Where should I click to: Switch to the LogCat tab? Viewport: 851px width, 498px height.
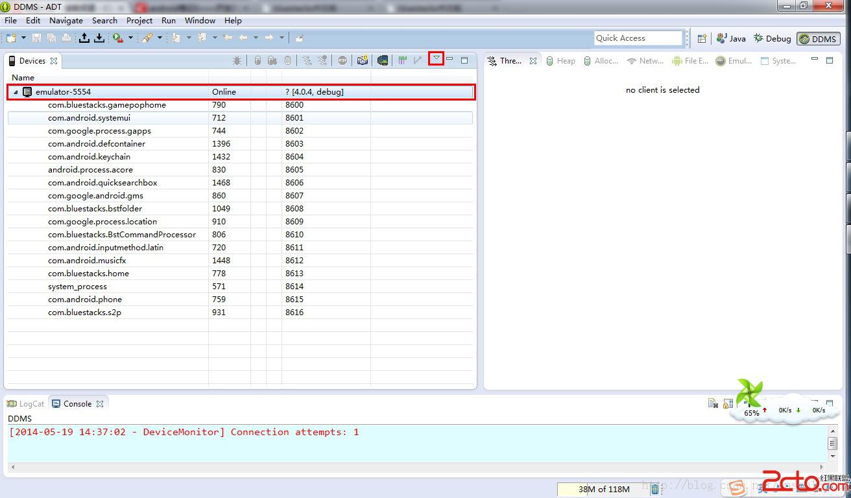[x=25, y=403]
